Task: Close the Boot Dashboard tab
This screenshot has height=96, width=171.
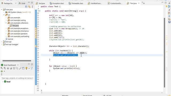Action: pos(18,65)
